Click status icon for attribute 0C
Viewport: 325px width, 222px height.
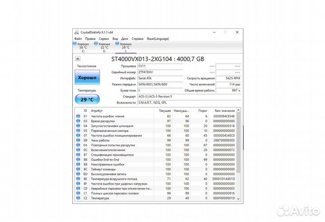(x=78, y=150)
